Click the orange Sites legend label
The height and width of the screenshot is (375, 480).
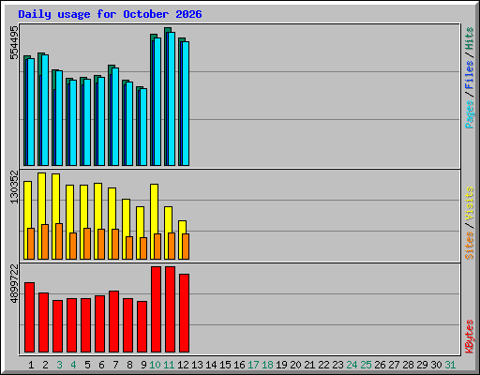470,246
